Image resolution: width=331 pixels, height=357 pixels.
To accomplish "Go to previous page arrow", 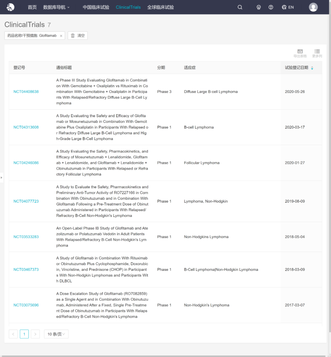I will (13, 334).
